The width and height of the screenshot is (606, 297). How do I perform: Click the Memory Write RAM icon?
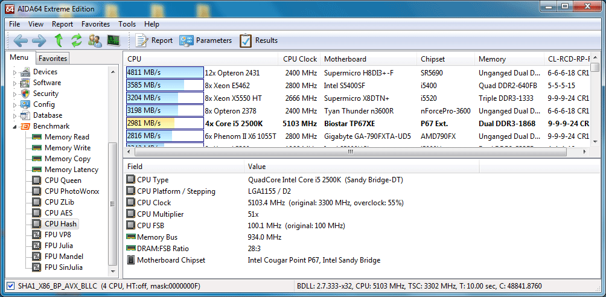coord(37,148)
